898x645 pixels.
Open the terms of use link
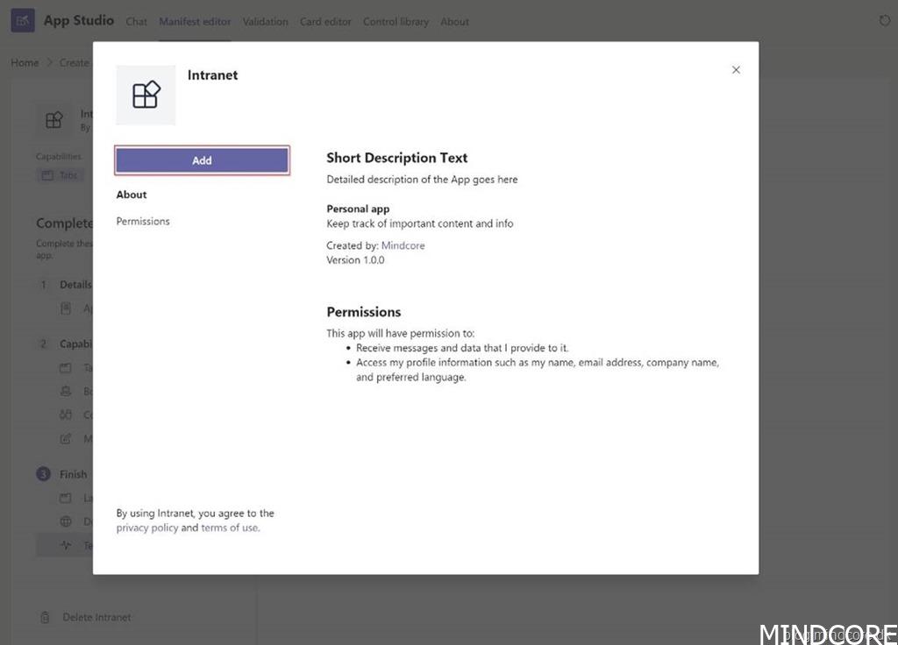tap(230, 528)
